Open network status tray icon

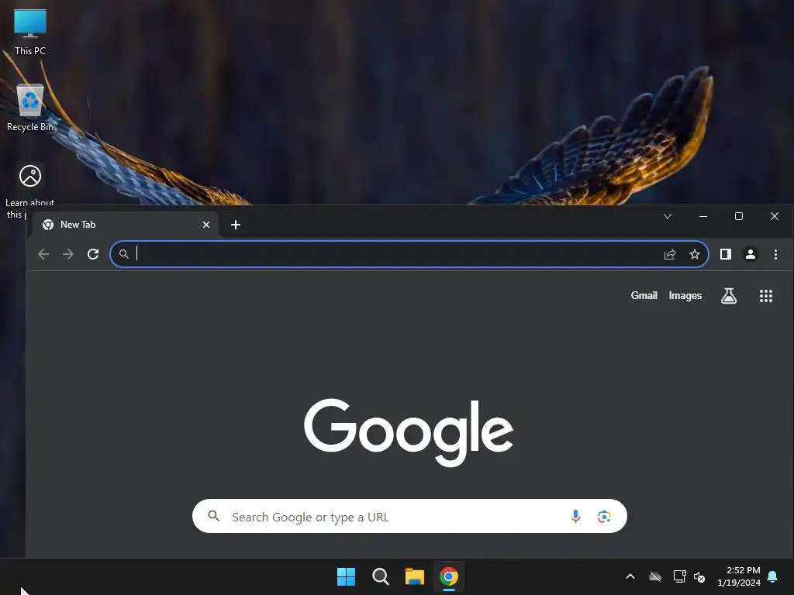(679, 576)
